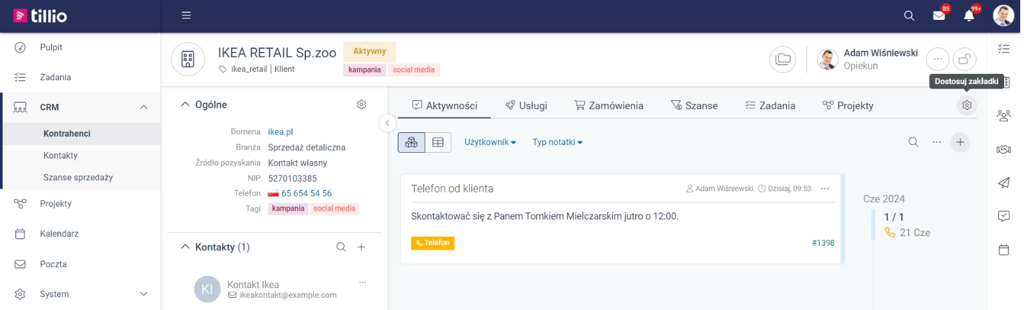1024x310 pixels.
Task: Open Ogólne section settings gear
Action: (361, 105)
